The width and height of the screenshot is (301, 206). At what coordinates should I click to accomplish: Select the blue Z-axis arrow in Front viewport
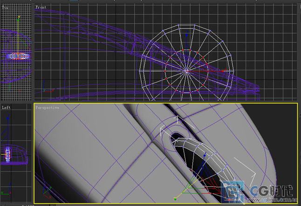(186, 35)
